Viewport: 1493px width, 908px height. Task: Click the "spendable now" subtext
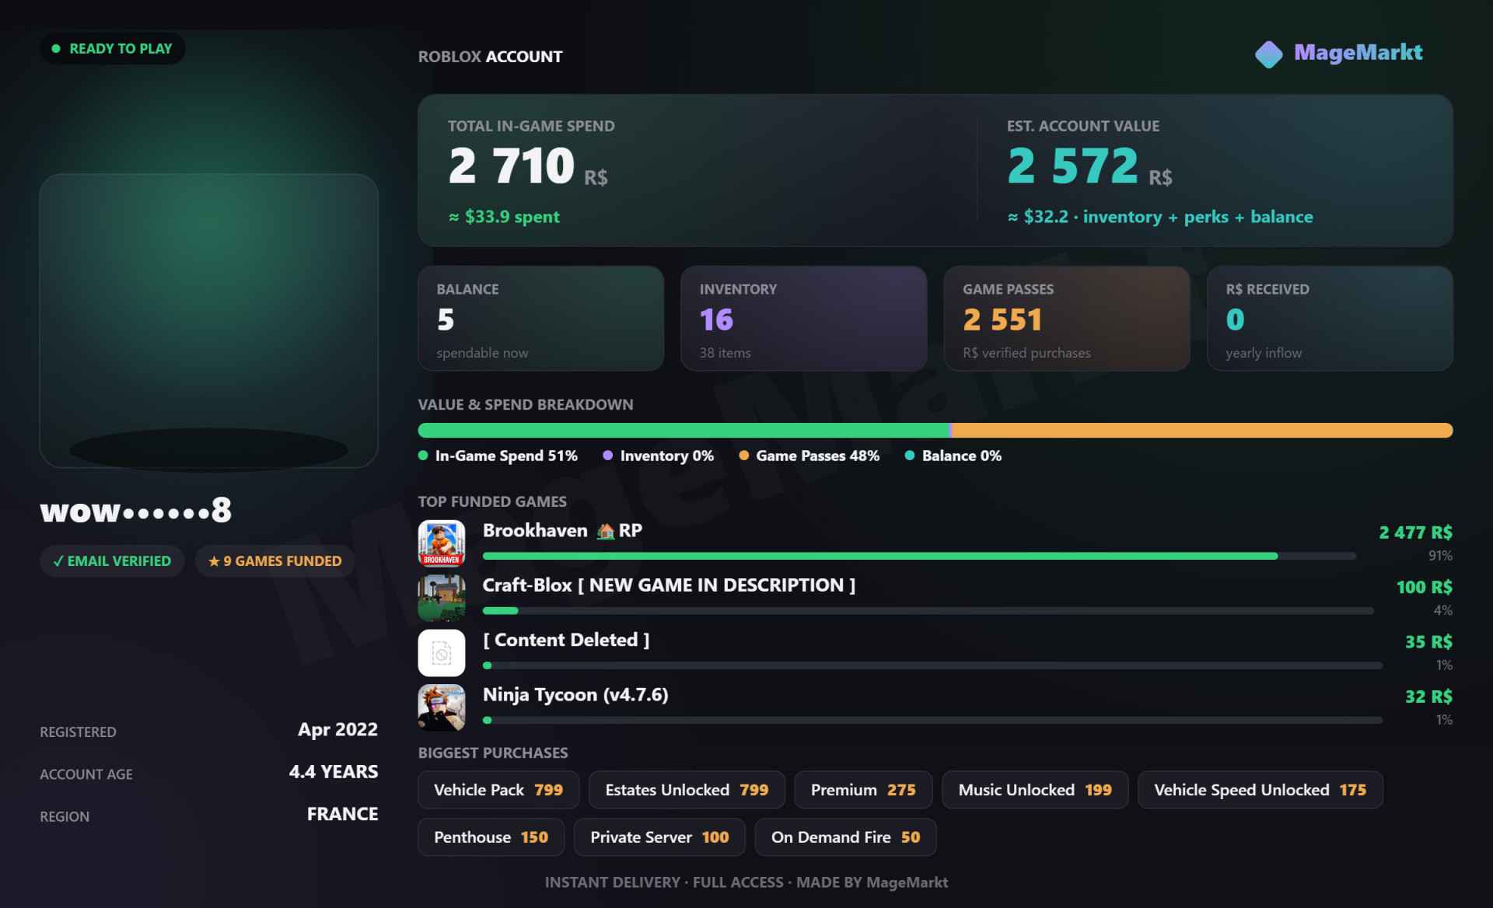coord(482,353)
